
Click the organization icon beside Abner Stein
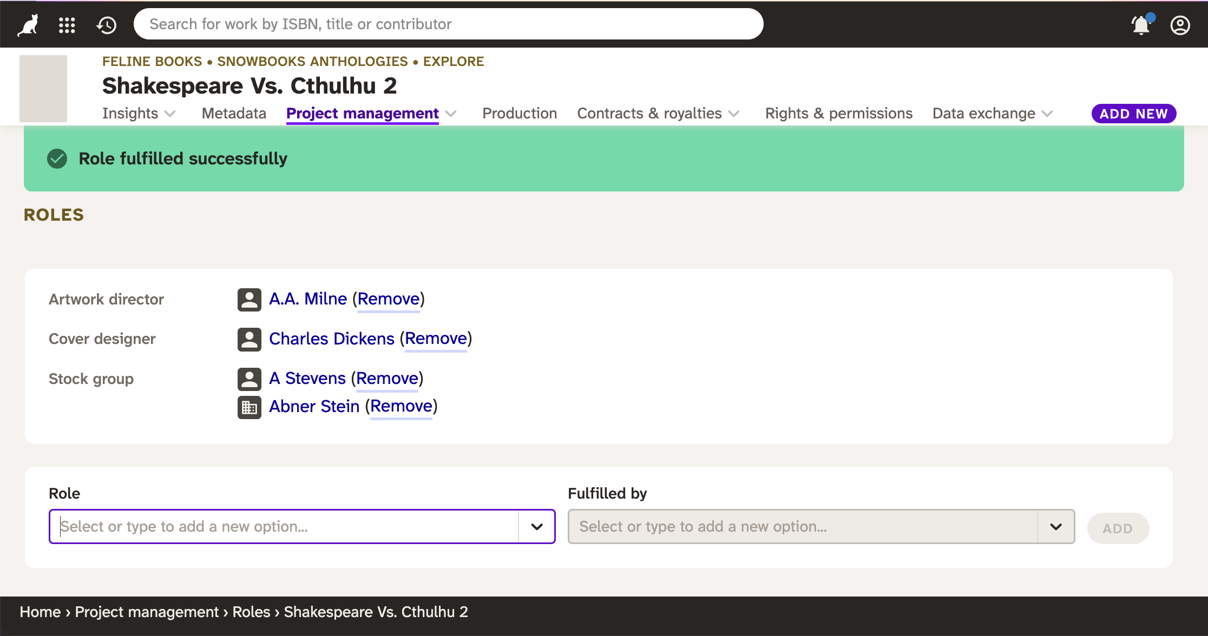click(249, 407)
